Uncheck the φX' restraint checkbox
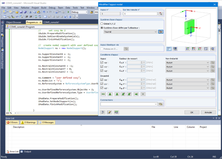The height and width of the screenshot is (159, 222). (x=102, y=80)
